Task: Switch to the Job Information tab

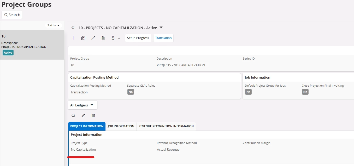Action: click(121, 126)
